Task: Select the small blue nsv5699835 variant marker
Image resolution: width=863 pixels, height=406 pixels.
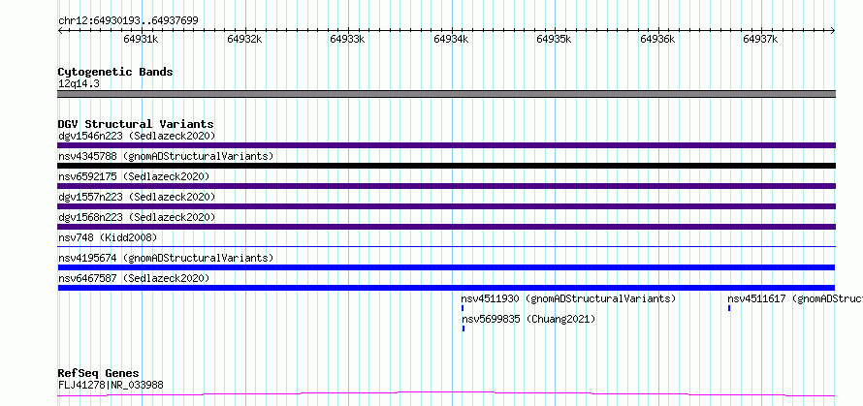Action: (463, 328)
